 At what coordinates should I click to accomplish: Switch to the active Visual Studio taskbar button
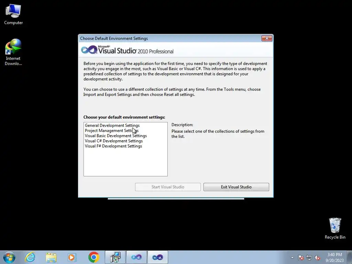pyautogui.click(x=157, y=257)
